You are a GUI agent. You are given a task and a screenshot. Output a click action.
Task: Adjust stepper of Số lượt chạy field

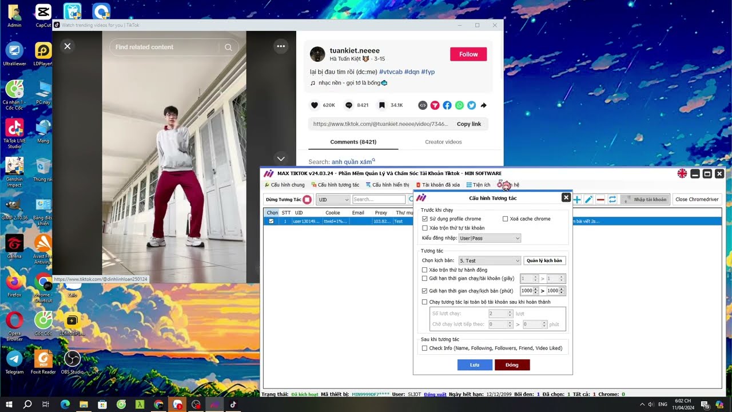pyautogui.click(x=510, y=314)
